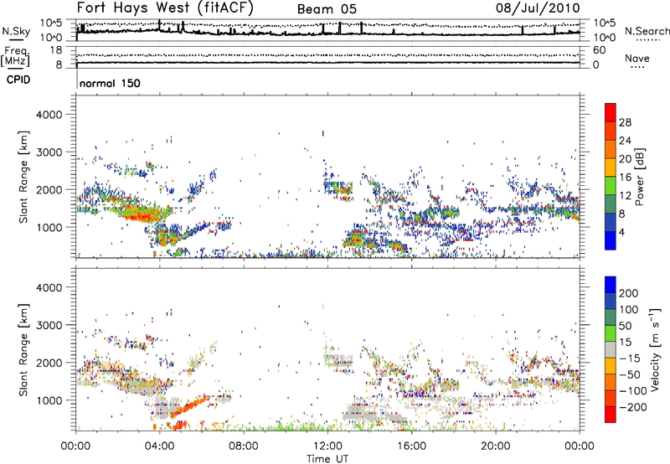Click the 'Slant Range [km]' label of the velocity panel

coord(23,349)
